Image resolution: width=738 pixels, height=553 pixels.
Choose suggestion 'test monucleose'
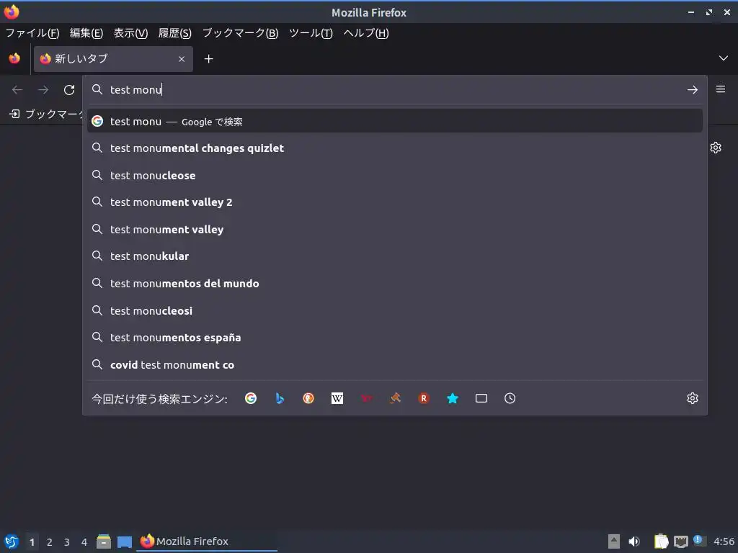pos(395,176)
